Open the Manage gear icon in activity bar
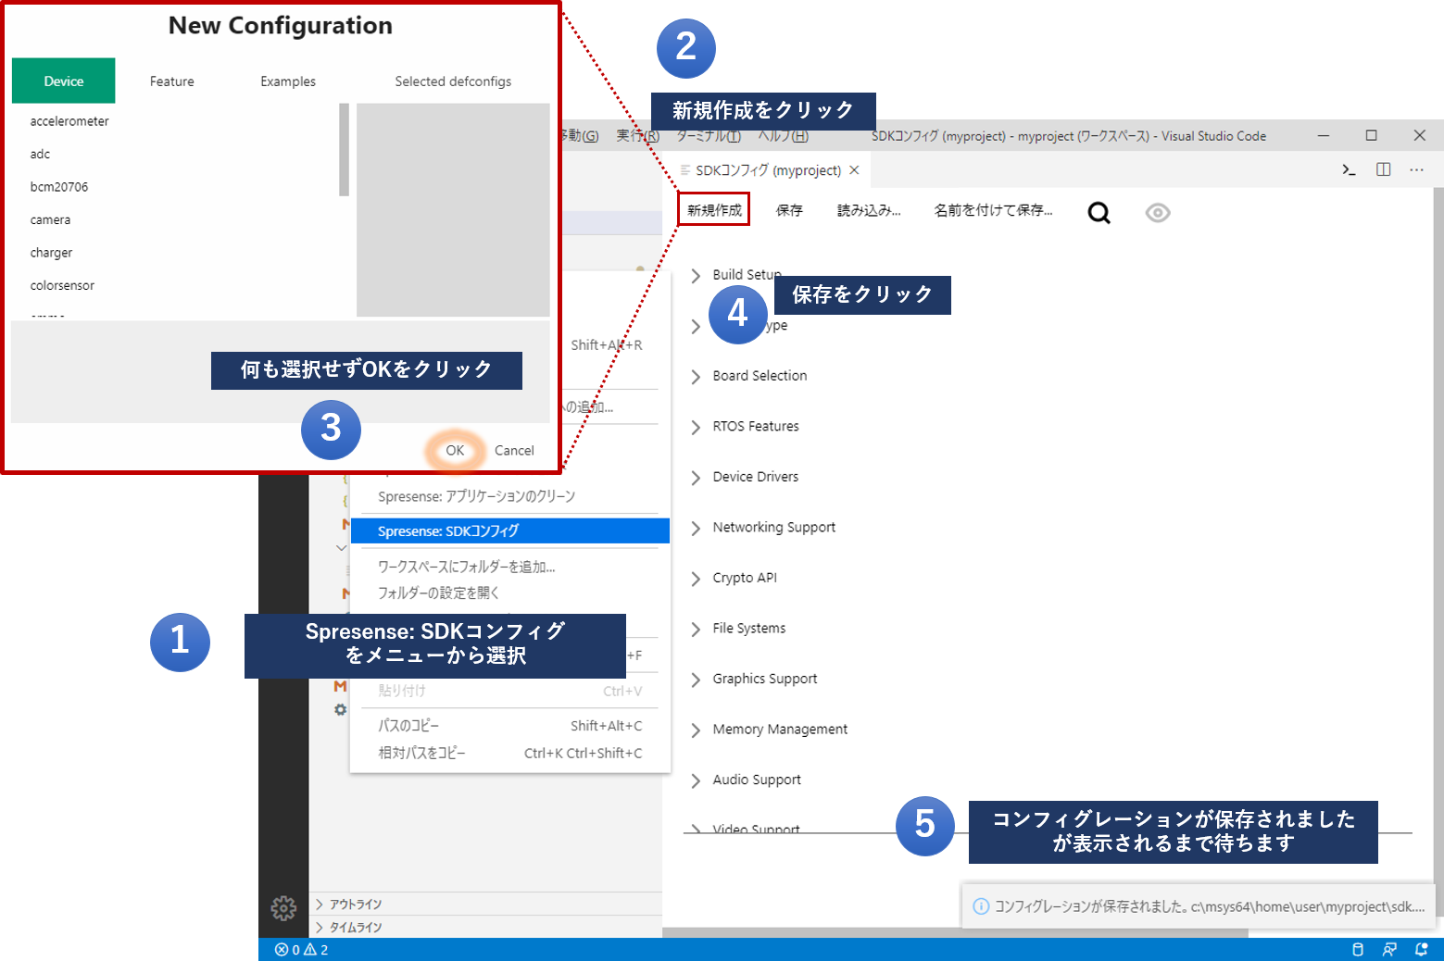This screenshot has width=1444, height=961. pyautogui.click(x=283, y=908)
